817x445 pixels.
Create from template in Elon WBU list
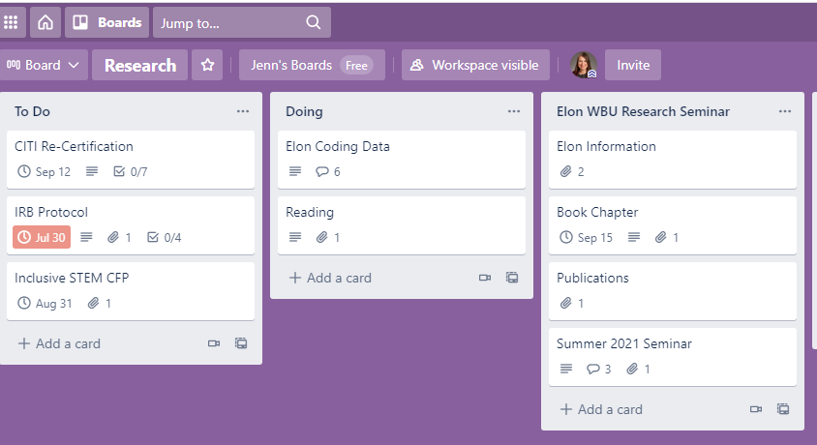tap(783, 409)
